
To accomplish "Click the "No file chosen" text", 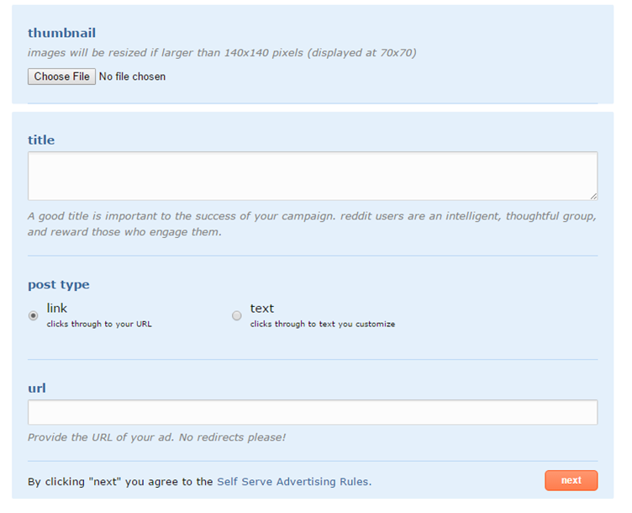I will click(x=132, y=77).
